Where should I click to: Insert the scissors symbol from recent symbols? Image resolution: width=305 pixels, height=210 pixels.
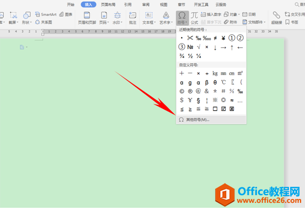190,37
